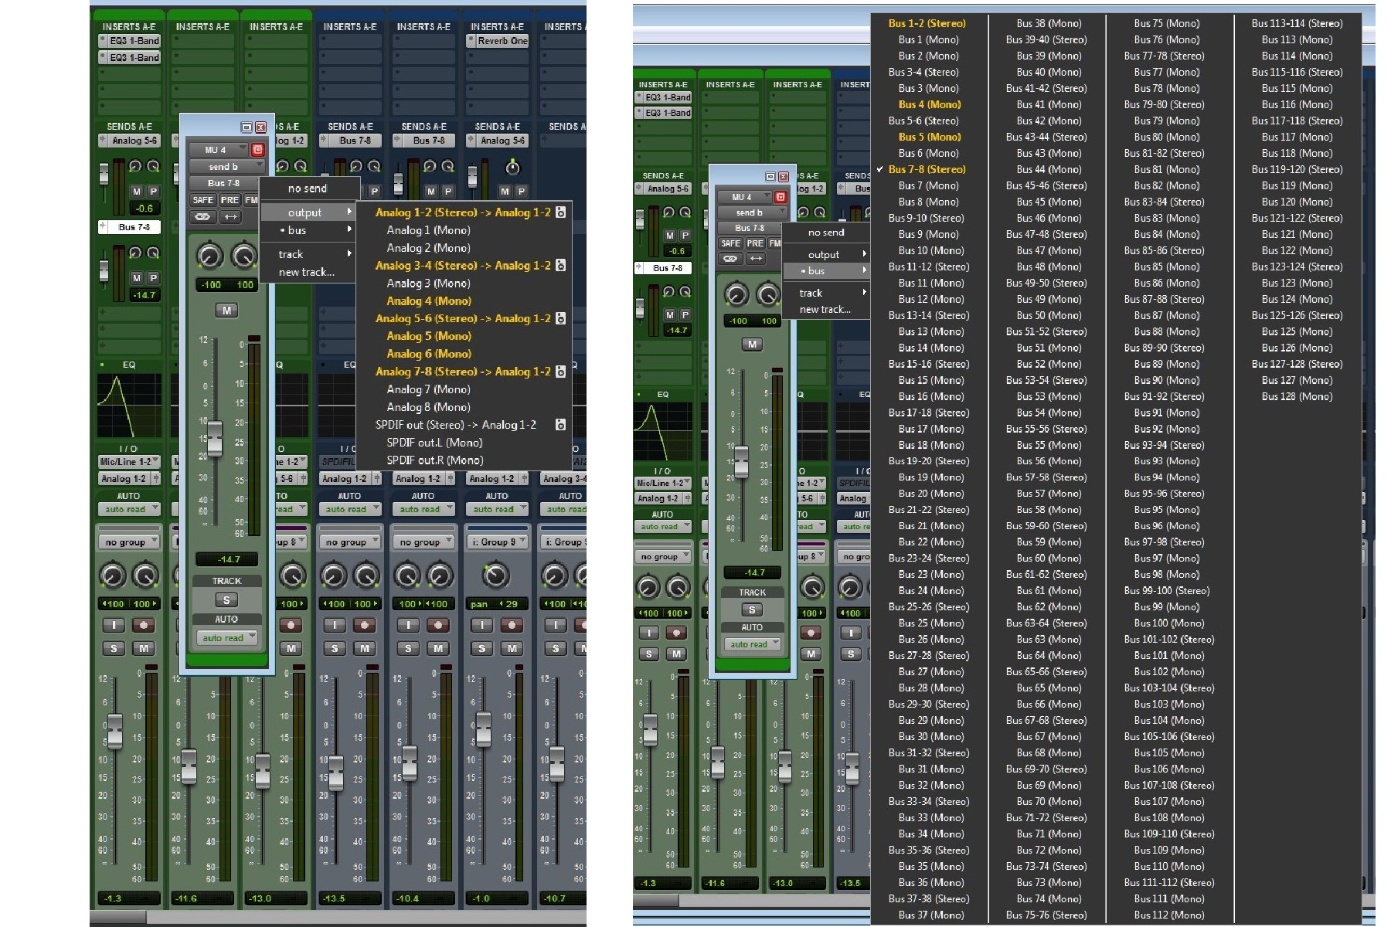Open 'no group' selector on first strip, right mixer
Image resolution: width=1391 pixels, height=927 pixels.
pyautogui.click(x=662, y=556)
